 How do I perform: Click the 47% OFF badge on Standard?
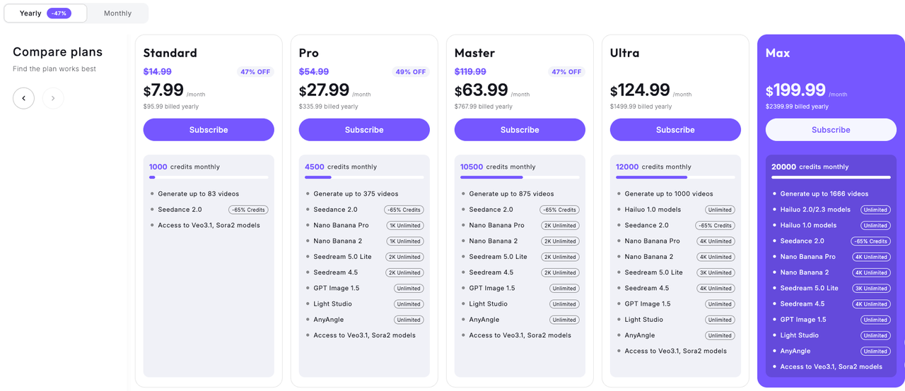pos(255,72)
